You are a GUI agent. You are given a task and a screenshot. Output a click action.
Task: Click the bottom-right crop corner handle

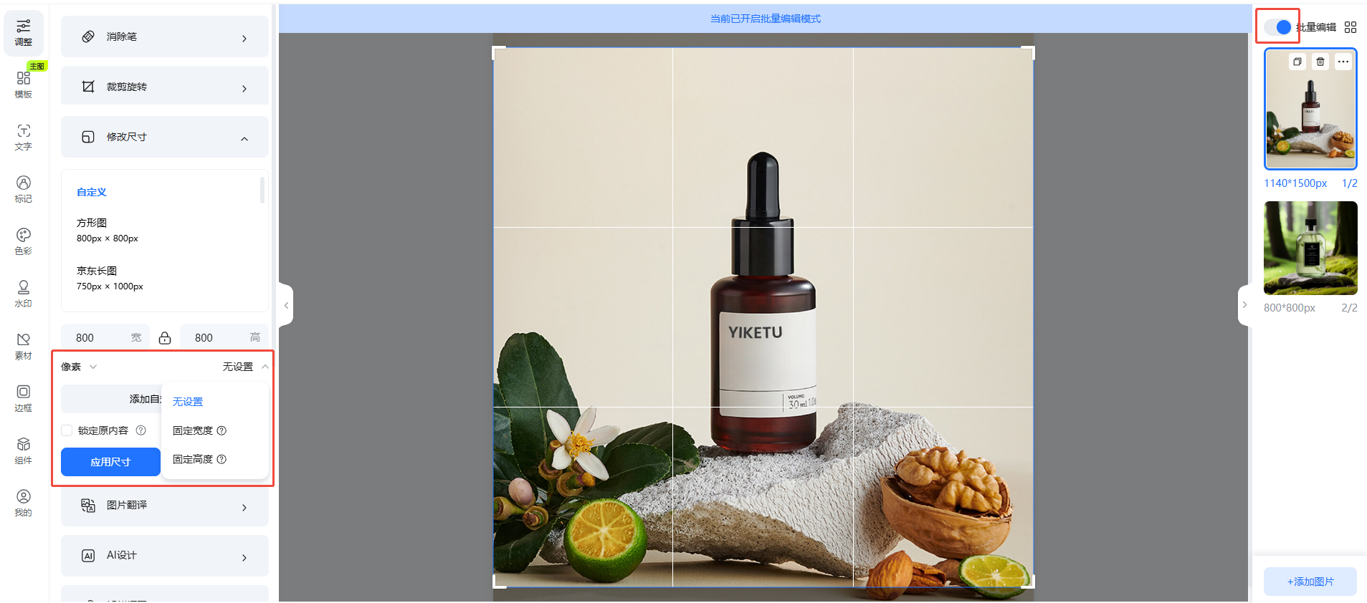1028,582
